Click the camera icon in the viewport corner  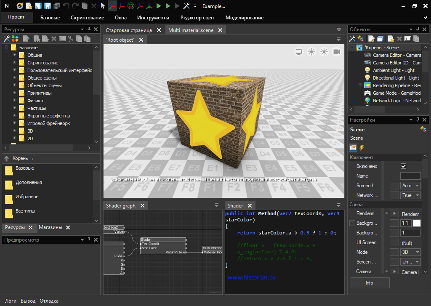[x=337, y=52]
